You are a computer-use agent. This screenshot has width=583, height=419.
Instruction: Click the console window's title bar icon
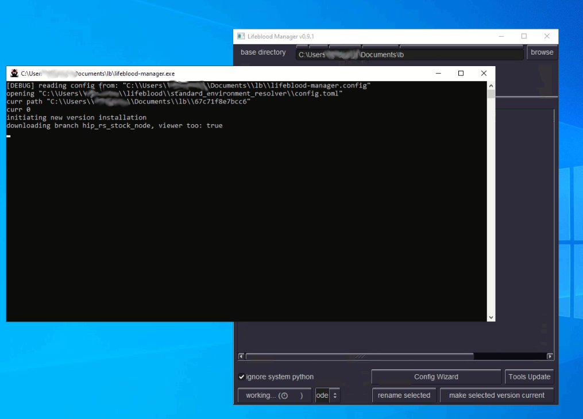point(14,74)
